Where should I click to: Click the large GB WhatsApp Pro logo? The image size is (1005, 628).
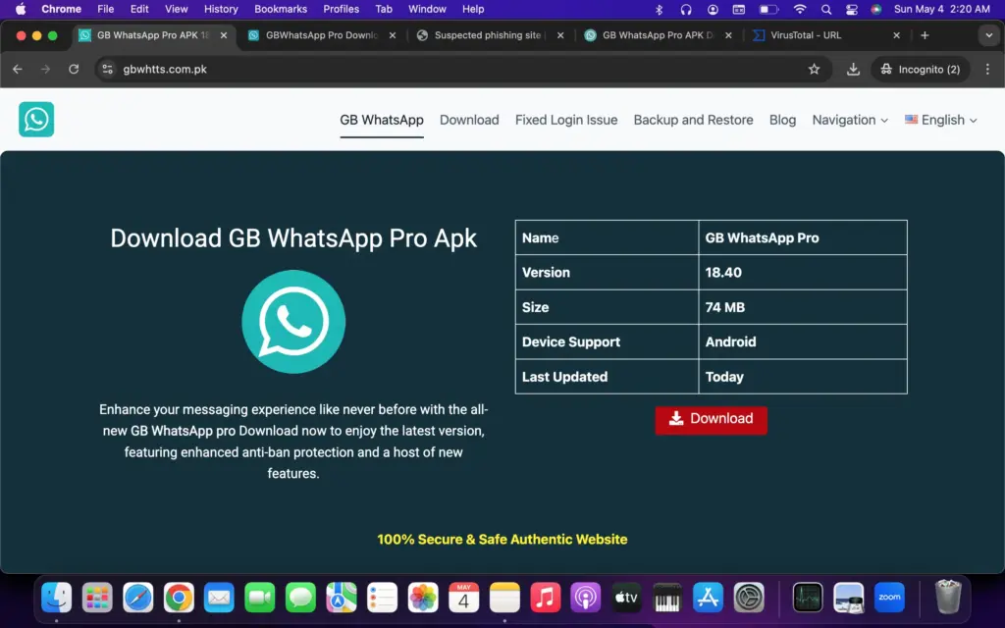coord(293,322)
